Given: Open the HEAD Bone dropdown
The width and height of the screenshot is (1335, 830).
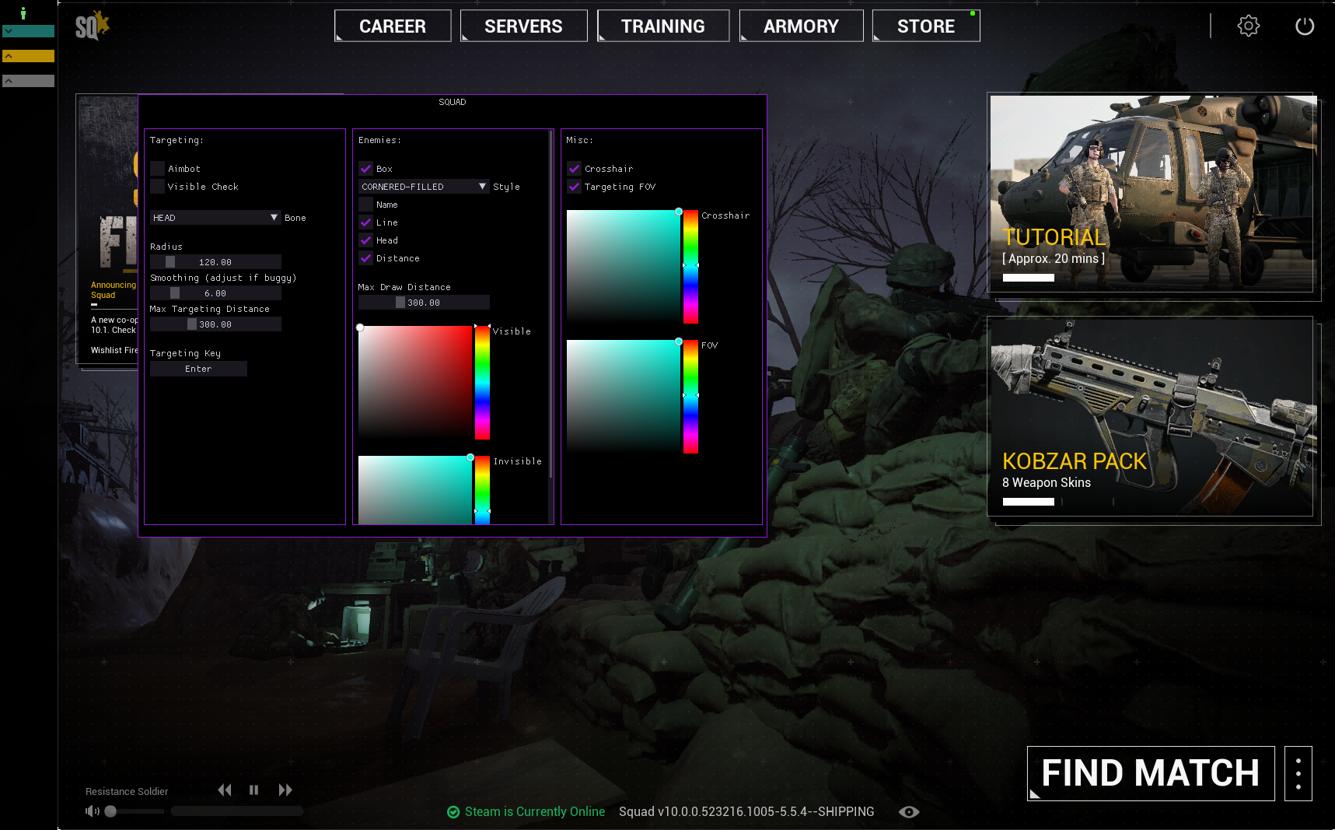Looking at the screenshot, I should pyautogui.click(x=215, y=218).
